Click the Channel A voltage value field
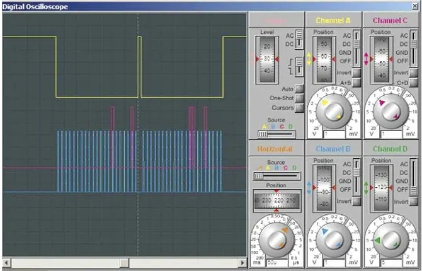Viewport: 422px width, 271px height. pos(333,135)
